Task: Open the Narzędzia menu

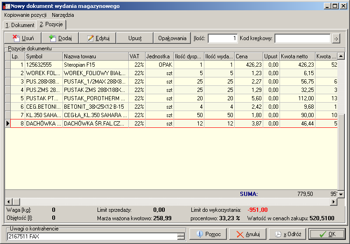Action: tap(63, 15)
